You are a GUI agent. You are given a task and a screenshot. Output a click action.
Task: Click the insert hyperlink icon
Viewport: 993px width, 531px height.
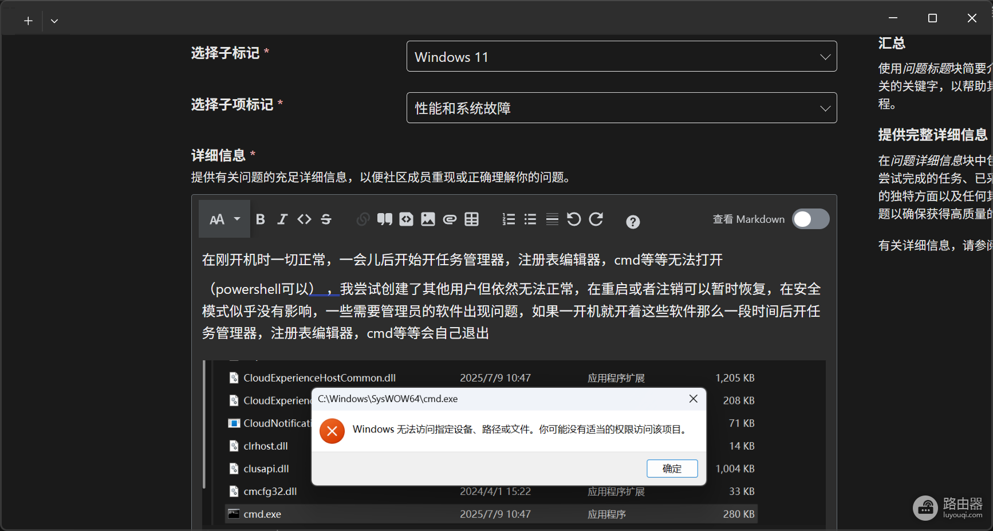[x=362, y=219]
